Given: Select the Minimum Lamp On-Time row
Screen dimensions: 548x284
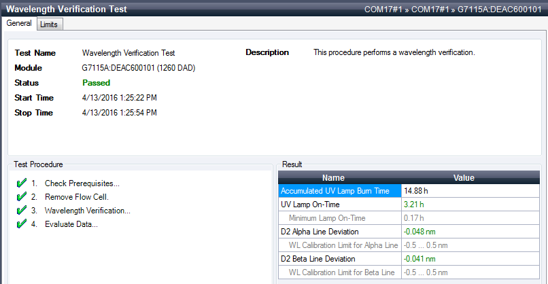Looking at the screenshot, I should pos(339,218).
